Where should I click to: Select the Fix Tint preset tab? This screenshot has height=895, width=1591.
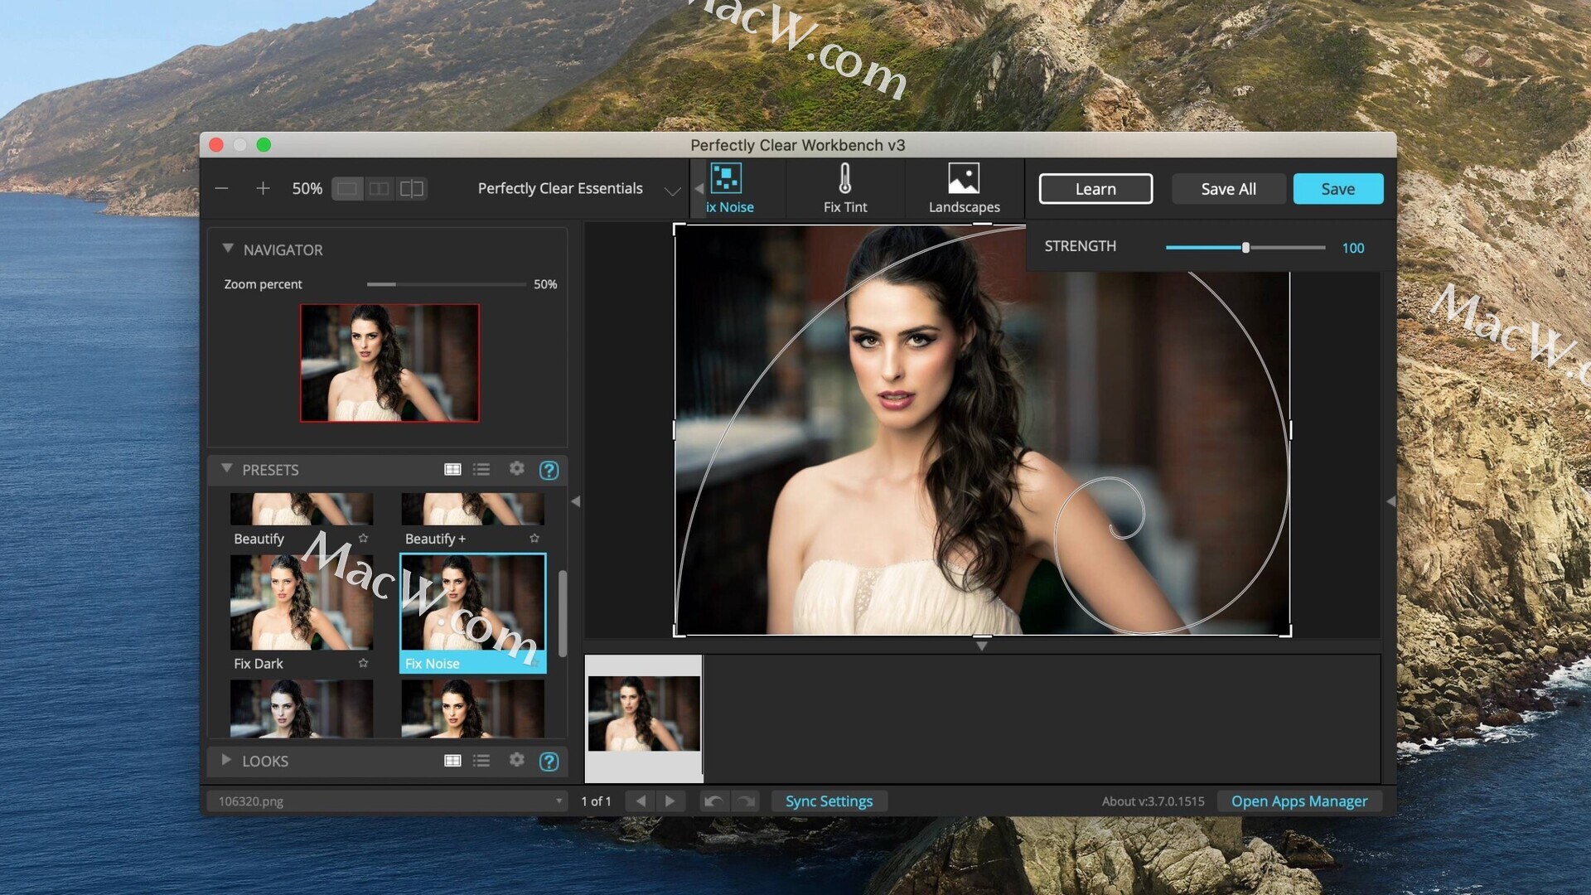845,189
